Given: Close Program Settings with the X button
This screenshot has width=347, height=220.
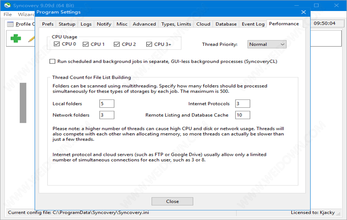Looking at the screenshot, I should (x=304, y=12).
